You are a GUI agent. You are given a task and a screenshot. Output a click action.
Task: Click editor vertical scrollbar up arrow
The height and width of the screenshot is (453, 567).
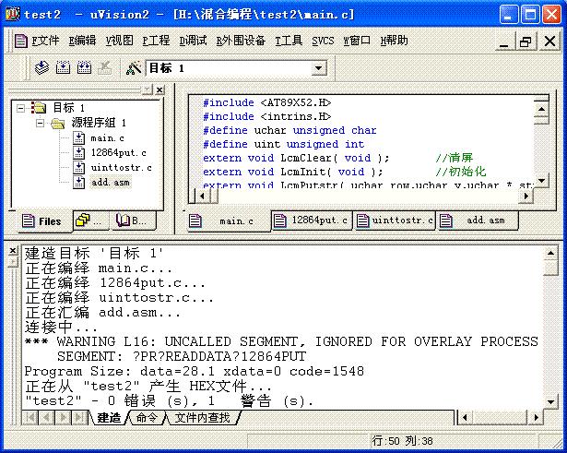[541, 109]
